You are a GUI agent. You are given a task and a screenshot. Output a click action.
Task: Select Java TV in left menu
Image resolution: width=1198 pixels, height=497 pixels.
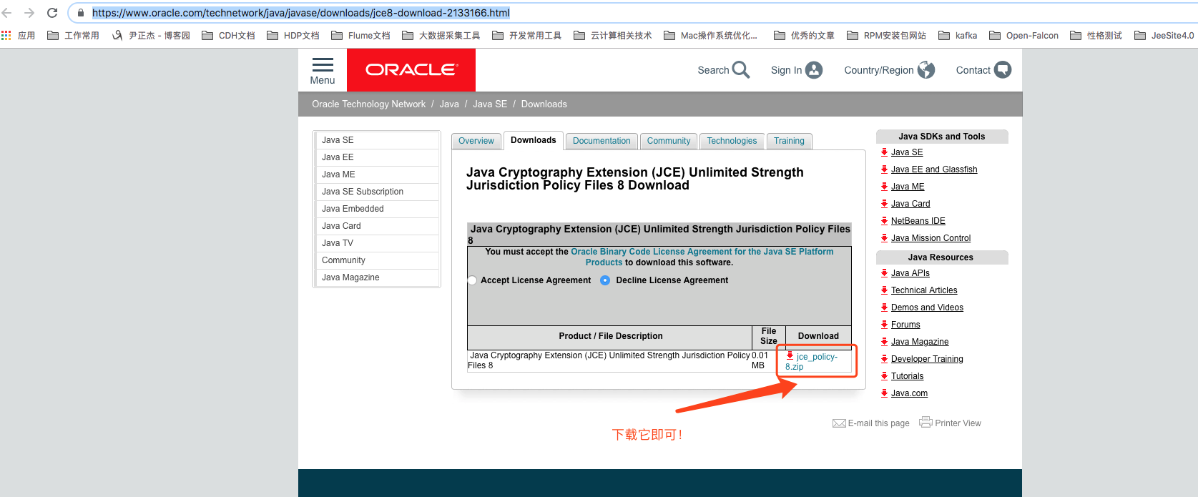point(378,243)
